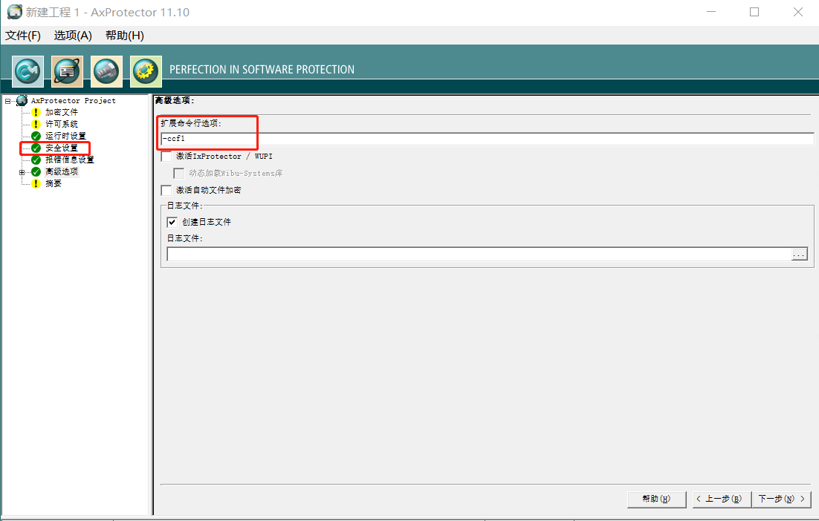
Task: Click the project file toolbar icon
Action: (x=67, y=71)
